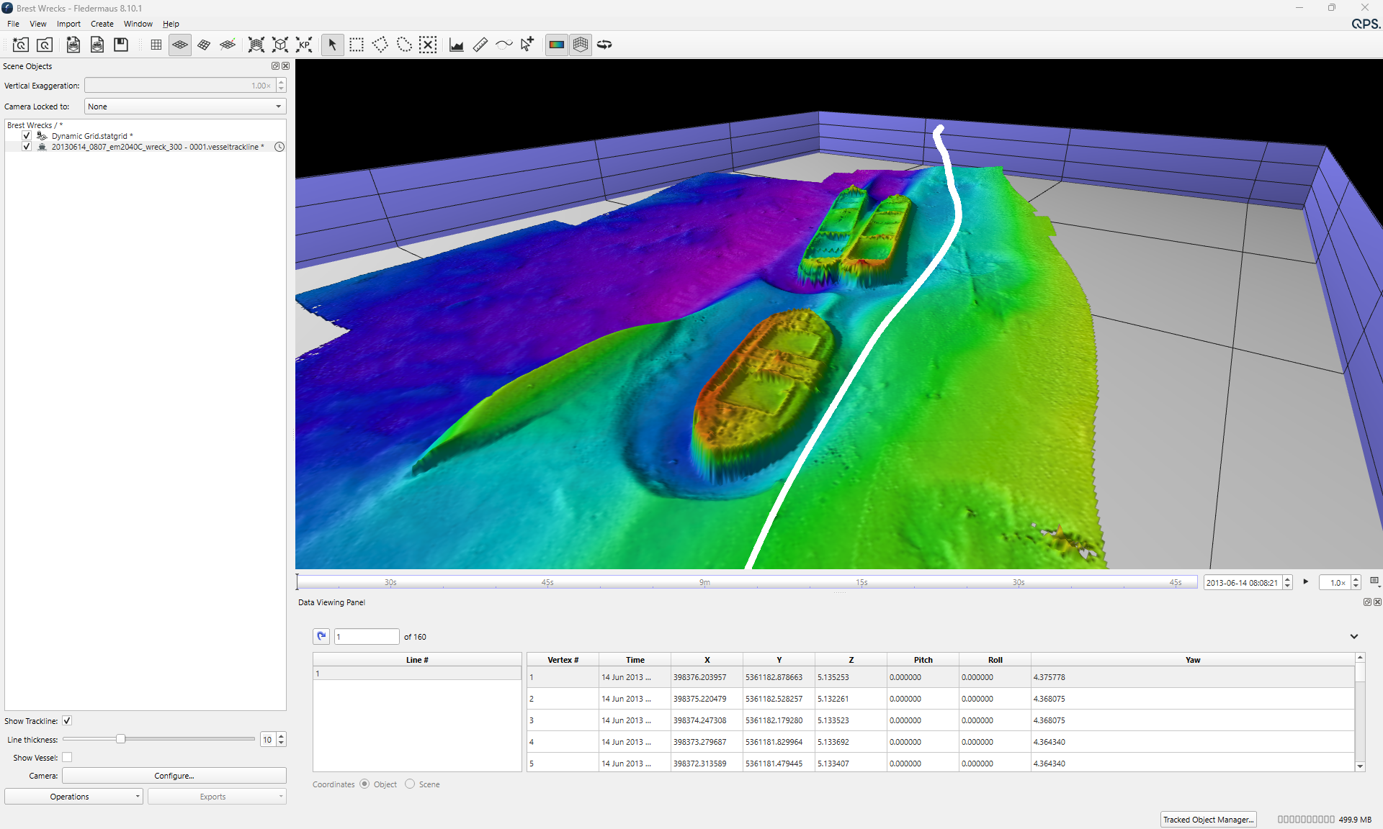Open the profile tool icon
1383x829 pixels.
point(456,45)
